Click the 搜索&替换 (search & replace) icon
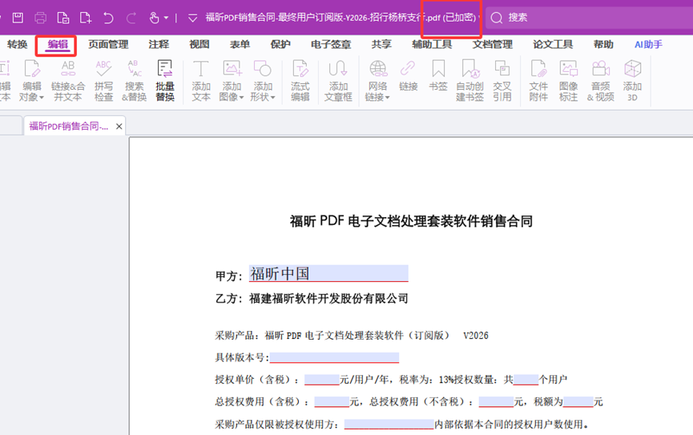The image size is (693, 435). click(134, 80)
